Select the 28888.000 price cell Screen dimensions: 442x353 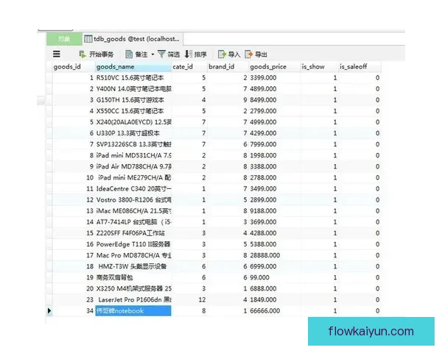pyautogui.click(x=275, y=255)
